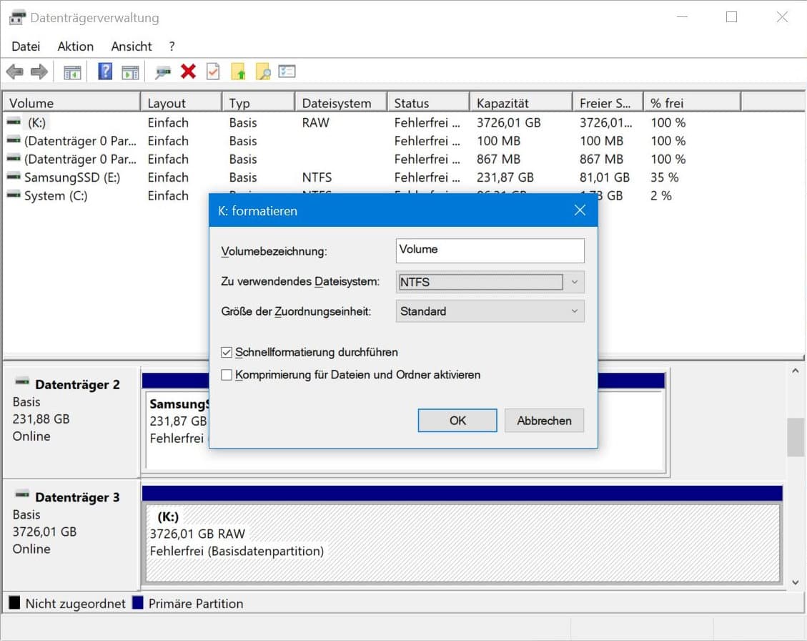This screenshot has width=807, height=641.
Task: Click the Volumebezeichnung text field
Action: point(490,250)
